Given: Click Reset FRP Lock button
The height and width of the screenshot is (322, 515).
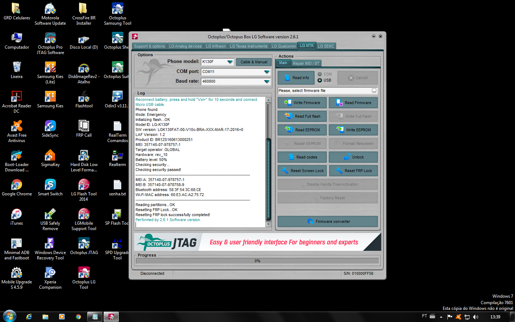Looking at the screenshot, I should click(x=353, y=171).
